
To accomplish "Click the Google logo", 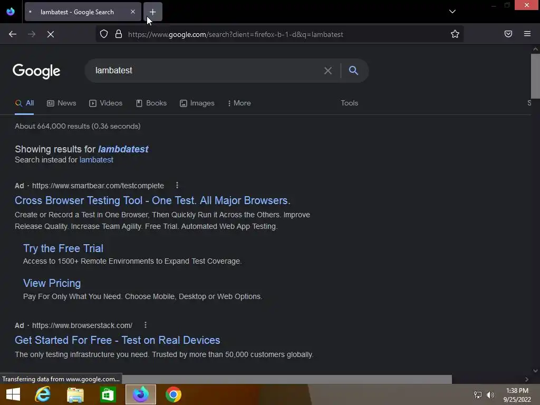I will (36, 71).
